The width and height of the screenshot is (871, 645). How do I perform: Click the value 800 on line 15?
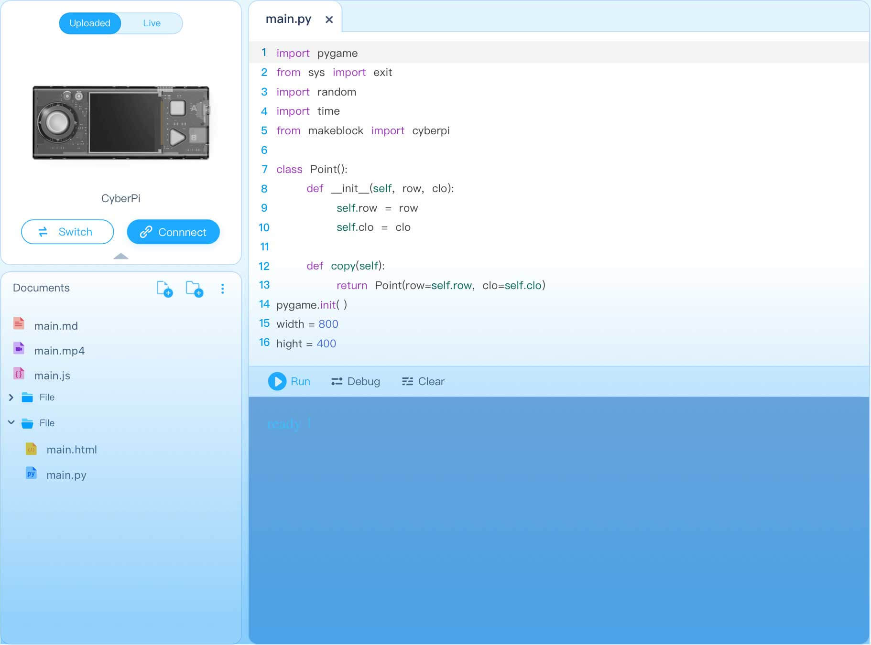point(328,324)
